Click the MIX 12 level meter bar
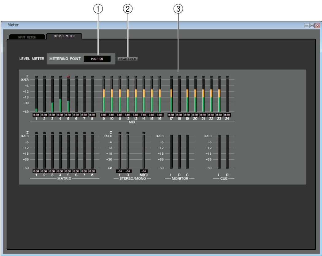The width and height of the screenshot is (322, 256). click(128, 95)
